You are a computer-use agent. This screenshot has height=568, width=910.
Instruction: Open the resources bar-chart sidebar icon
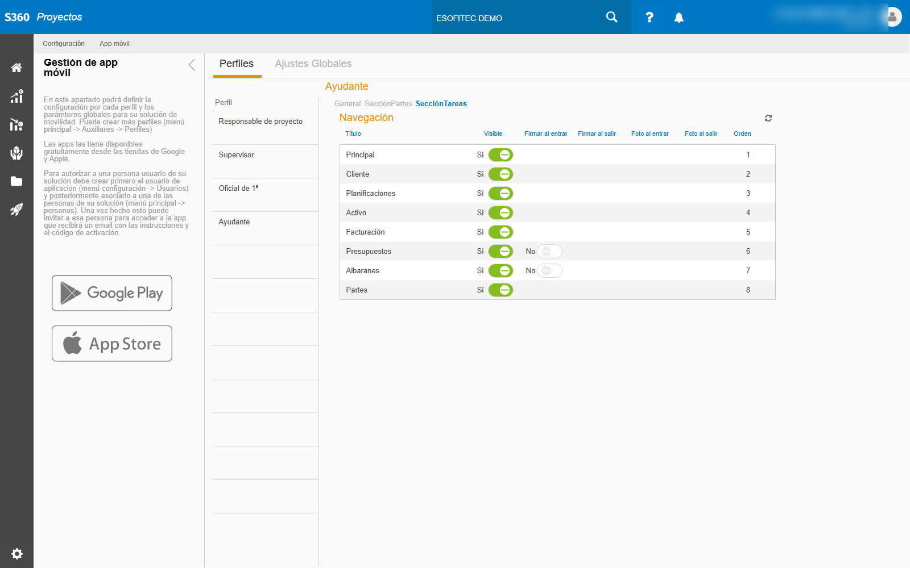16,124
